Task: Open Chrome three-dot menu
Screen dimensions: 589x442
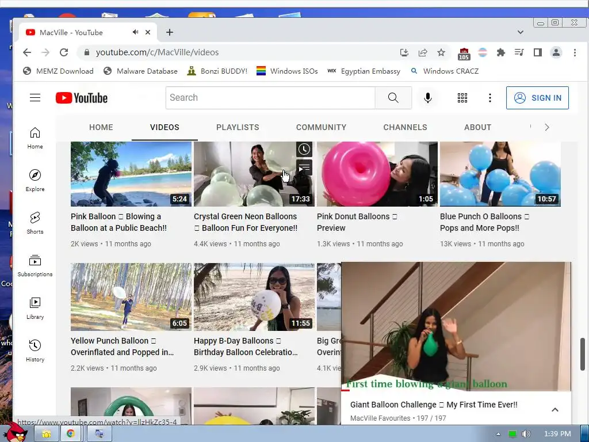Action: (575, 52)
